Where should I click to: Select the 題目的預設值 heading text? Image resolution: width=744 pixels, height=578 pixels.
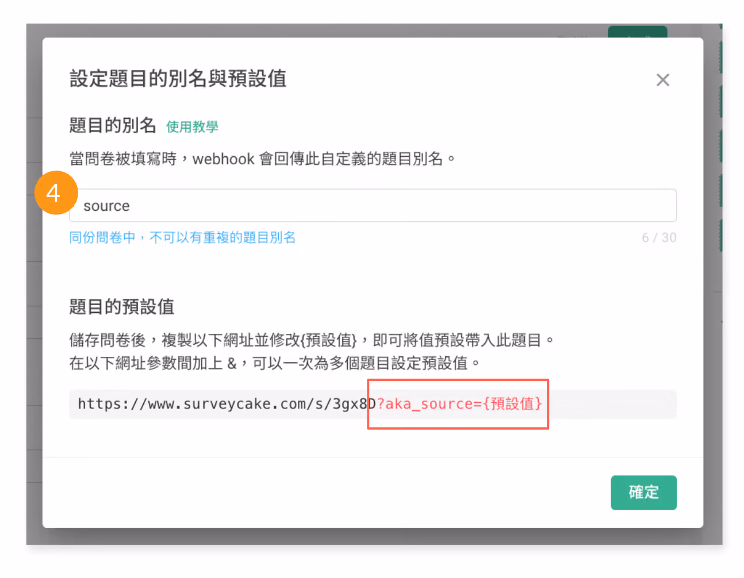pyautogui.click(x=121, y=306)
